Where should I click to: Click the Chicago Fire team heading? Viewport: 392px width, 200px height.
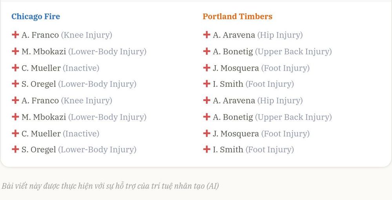[36, 16]
